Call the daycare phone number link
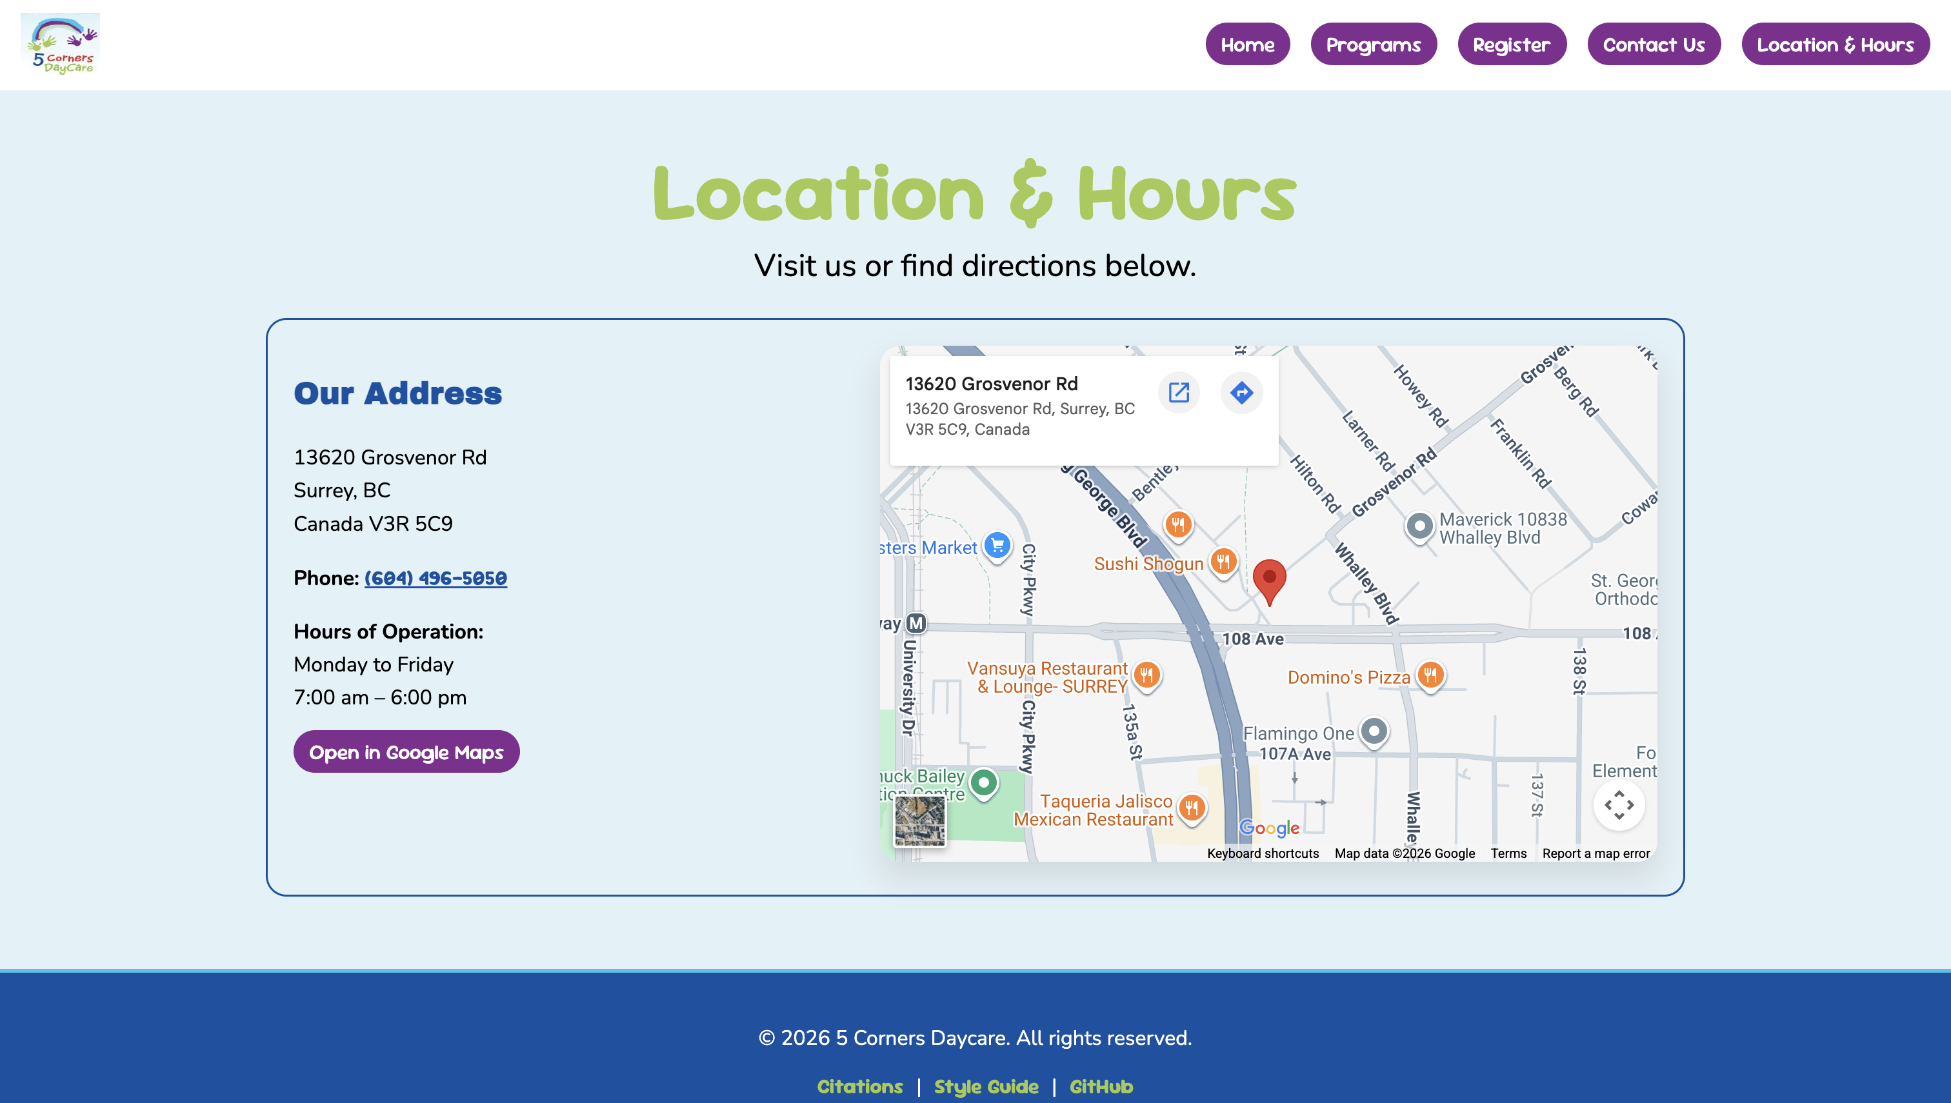The width and height of the screenshot is (1951, 1103). click(x=435, y=578)
